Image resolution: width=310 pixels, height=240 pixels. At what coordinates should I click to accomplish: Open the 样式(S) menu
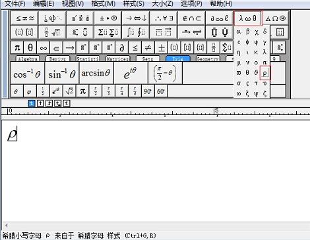pos(133,3)
